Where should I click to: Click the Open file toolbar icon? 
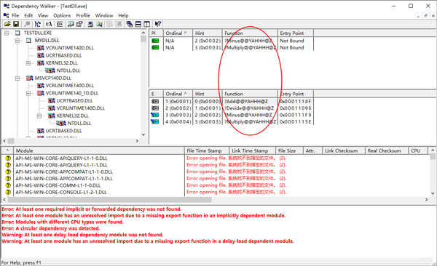[7, 24]
